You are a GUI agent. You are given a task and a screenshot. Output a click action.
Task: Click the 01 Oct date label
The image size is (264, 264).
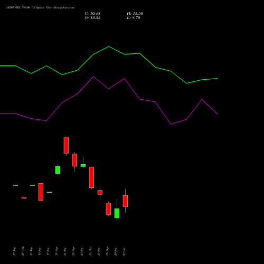[x=124, y=251]
